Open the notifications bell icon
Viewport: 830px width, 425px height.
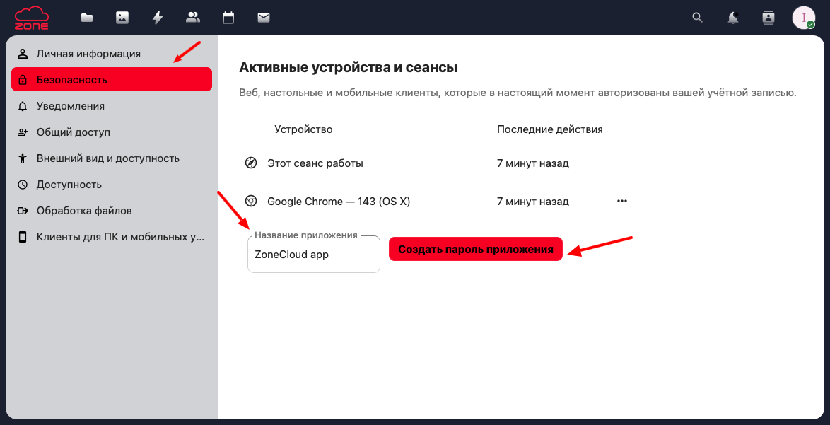733,18
